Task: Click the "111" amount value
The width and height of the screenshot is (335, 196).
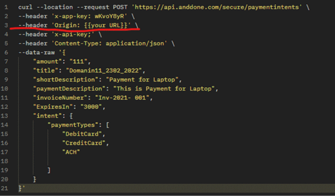Action: (x=78, y=61)
